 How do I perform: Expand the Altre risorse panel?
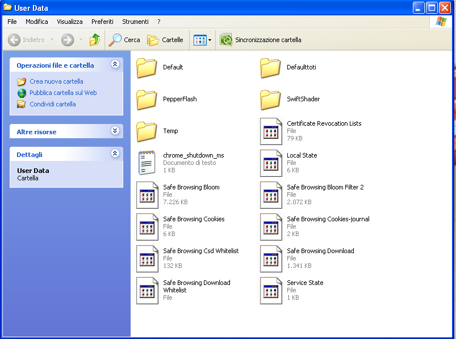pyautogui.click(x=115, y=131)
